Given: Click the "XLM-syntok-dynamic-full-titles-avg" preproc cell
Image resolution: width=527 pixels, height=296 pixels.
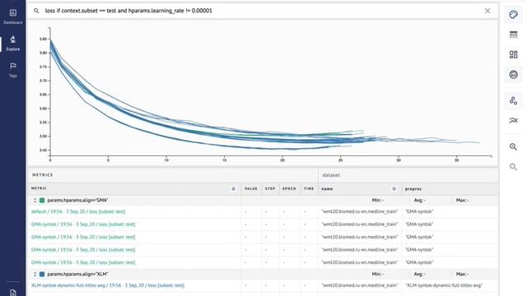Looking at the screenshot, I should coord(444,285).
